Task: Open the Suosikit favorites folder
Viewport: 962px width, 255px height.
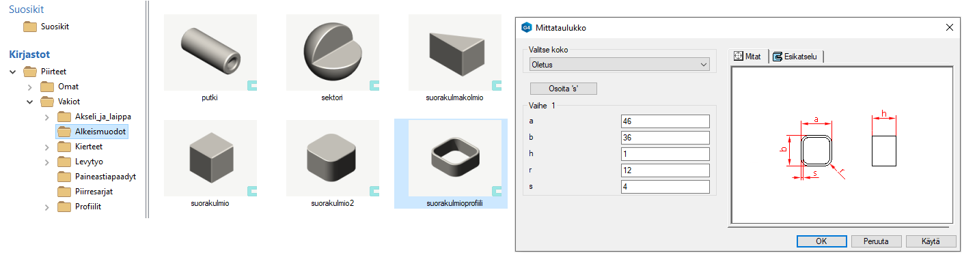Action: point(46,27)
